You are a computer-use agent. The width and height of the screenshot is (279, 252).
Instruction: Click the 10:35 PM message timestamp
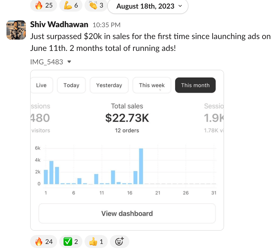[106, 25]
